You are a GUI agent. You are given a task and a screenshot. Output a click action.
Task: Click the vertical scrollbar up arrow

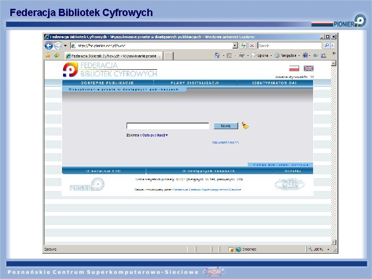[334, 64]
